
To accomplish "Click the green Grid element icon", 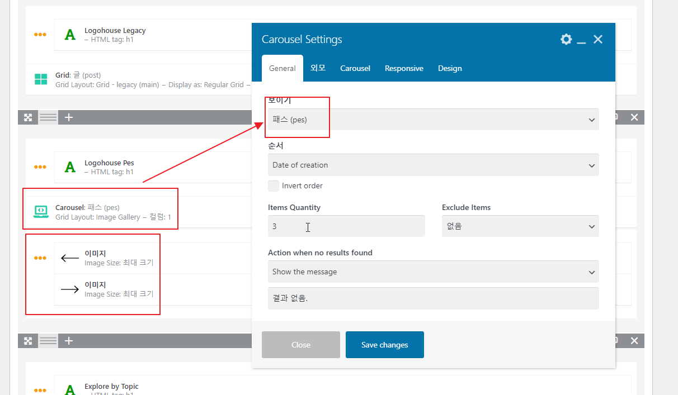I will pyautogui.click(x=41, y=79).
